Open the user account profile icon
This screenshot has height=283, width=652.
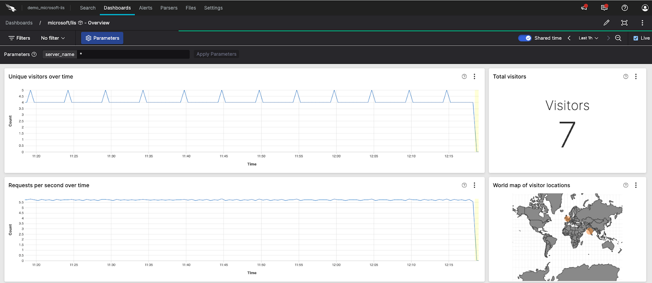pos(645,8)
